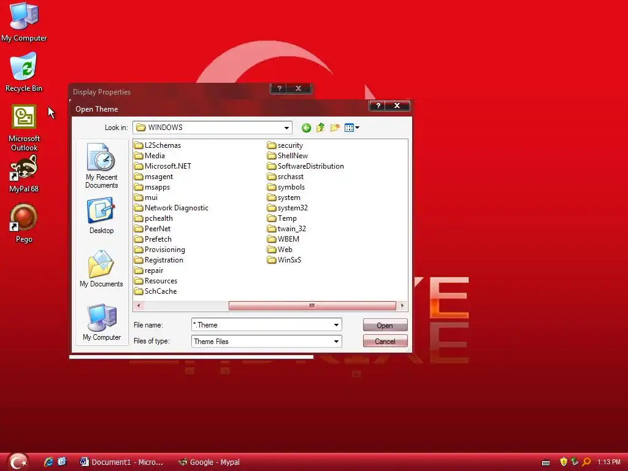Select the security folder
Viewport: 628px width, 471px height.
tap(285, 145)
